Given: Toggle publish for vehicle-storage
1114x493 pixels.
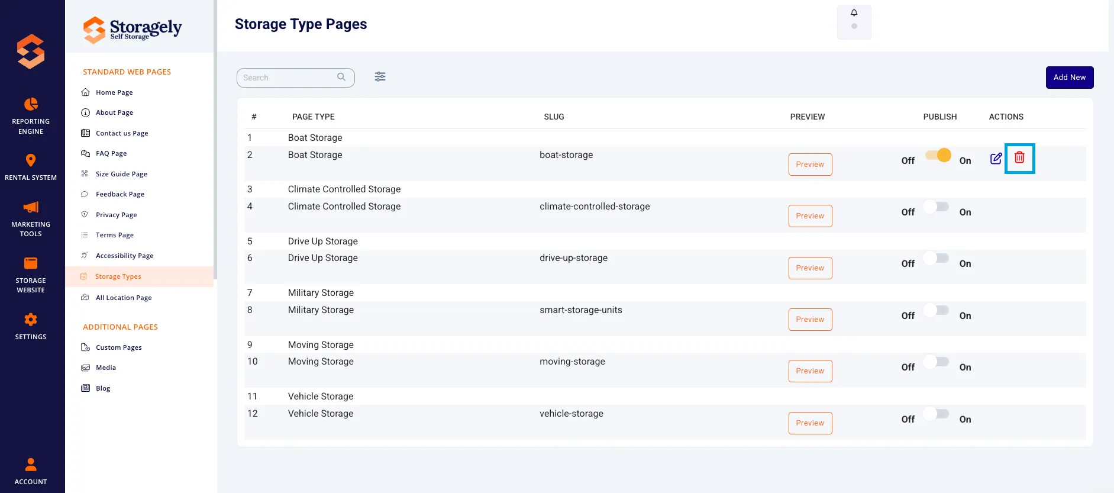Looking at the screenshot, I should tap(937, 414).
